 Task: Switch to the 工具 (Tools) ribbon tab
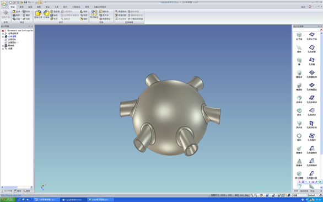[x=56, y=7]
